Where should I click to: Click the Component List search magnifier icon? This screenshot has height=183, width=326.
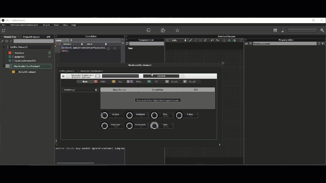click(x=127, y=44)
